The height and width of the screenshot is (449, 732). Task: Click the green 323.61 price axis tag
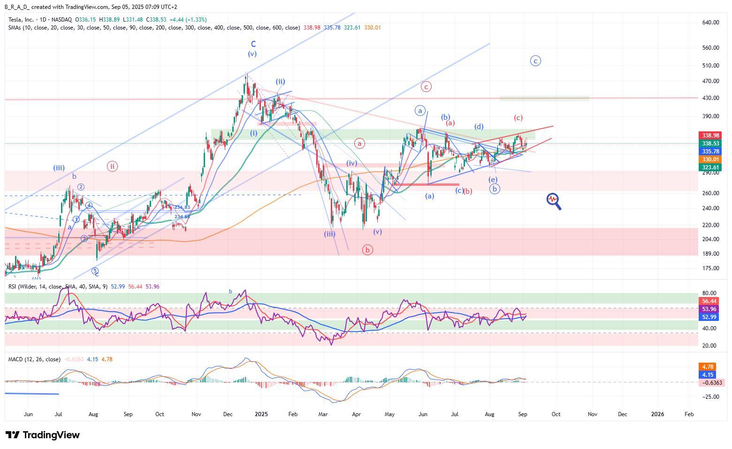point(710,167)
